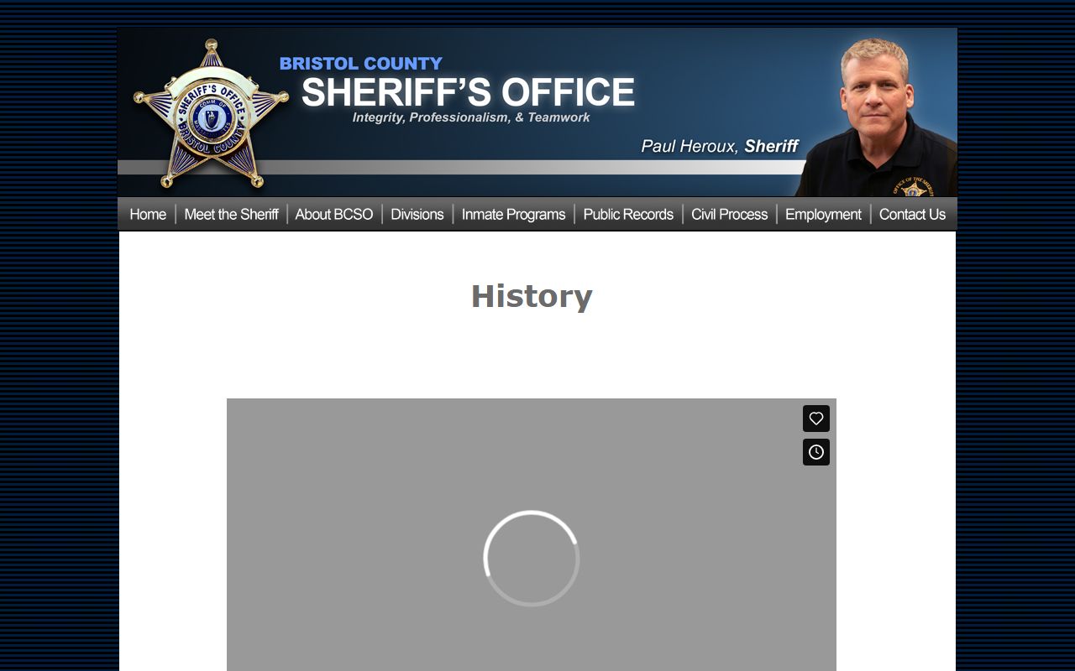This screenshot has height=671, width=1075.
Task: Select the About BCSO menu
Action: (334, 215)
